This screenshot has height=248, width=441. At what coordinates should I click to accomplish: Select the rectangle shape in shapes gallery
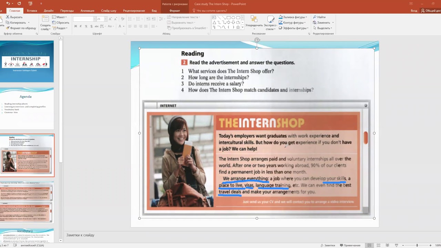228,18
